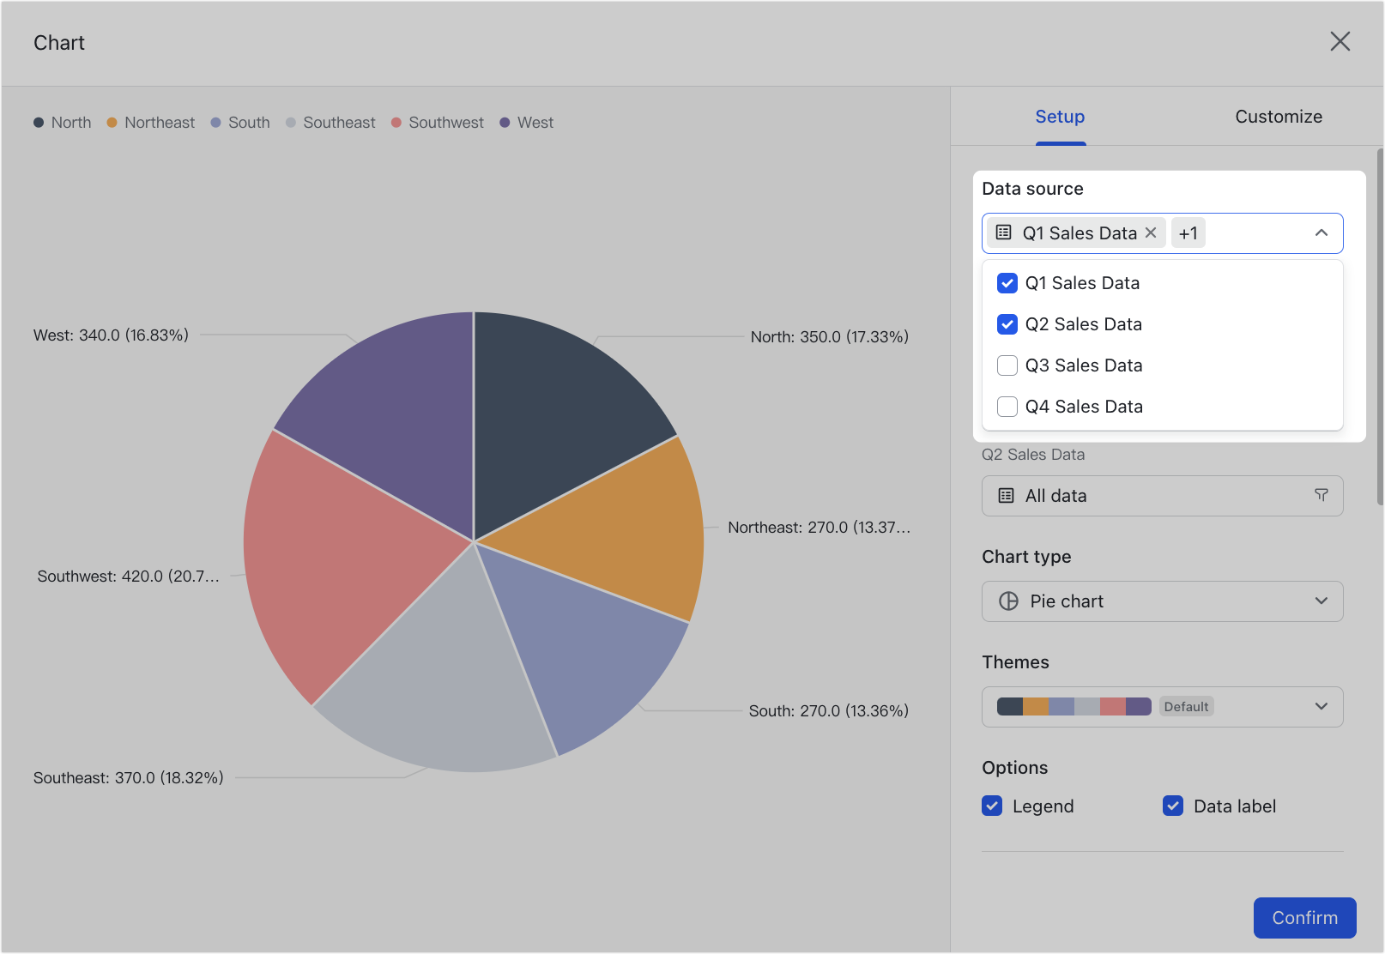Screen dimensions: 1385x954
Task: Enable the Q4 Sales Data checkbox
Action: tap(1007, 407)
